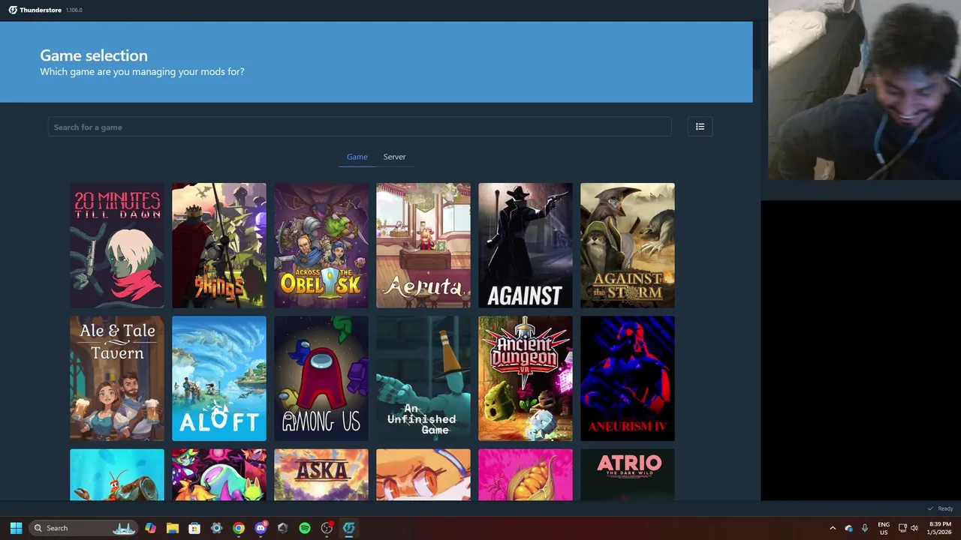Select the AGAINST game card

click(526, 245)
